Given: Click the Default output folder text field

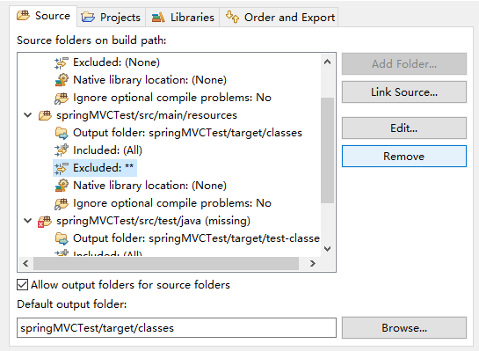Looking at the screenshot, I should coord(177,328).
